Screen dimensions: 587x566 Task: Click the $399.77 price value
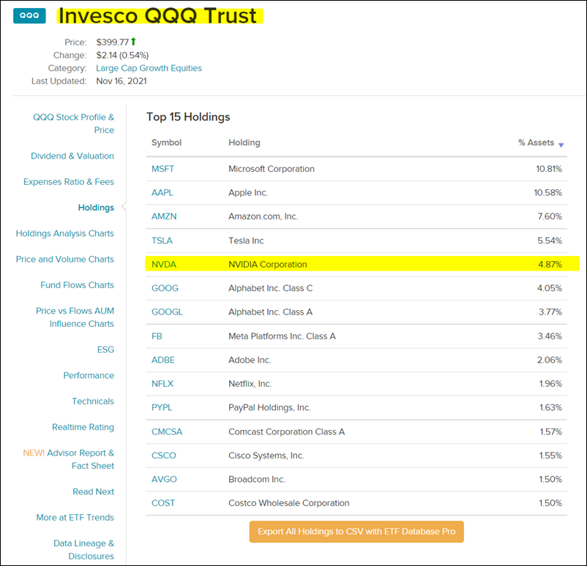coord(112,42)
